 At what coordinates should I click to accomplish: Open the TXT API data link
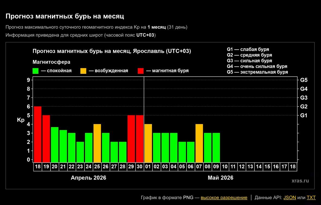(x=311, y=198)
